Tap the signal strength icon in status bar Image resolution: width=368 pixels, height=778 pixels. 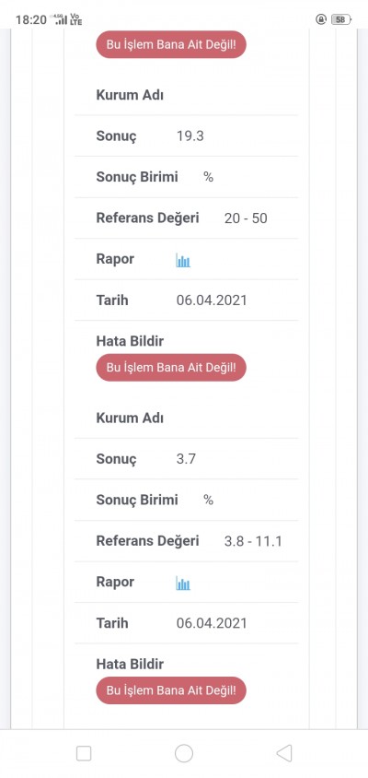[x=61, y=20]
